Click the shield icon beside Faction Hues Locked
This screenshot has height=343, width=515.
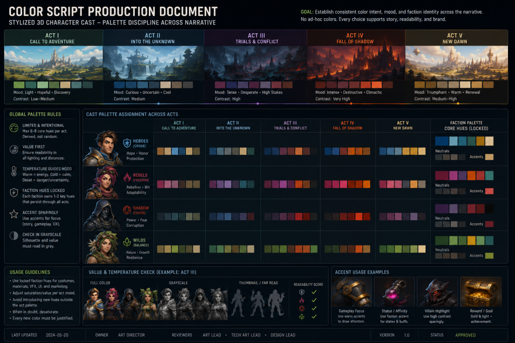tap(14, 192)
